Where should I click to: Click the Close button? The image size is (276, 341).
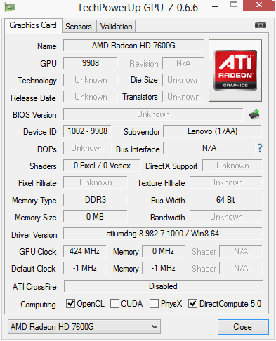(243, 327)
